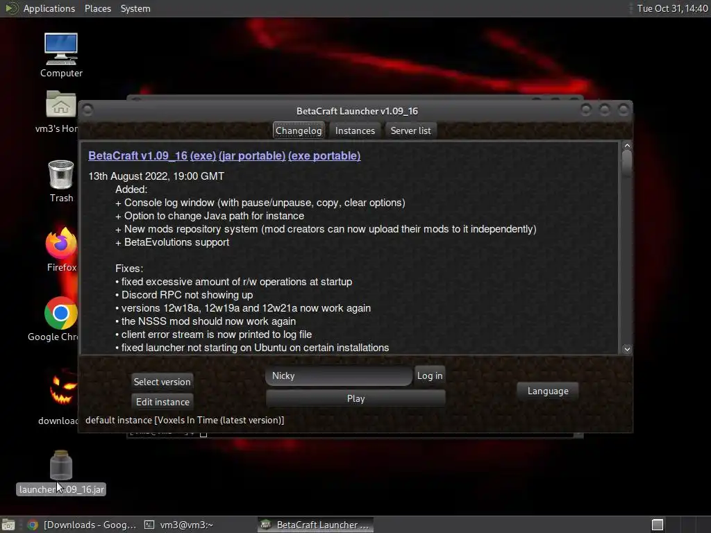Open the (jar portable) download link
Image resolution: width=711 pixels, height=533 pixels.
(x=252, y=156)
